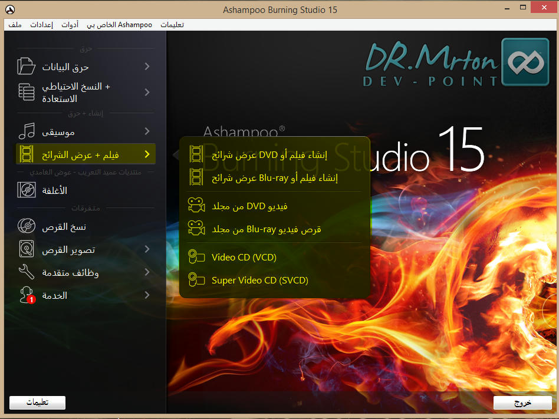The height and width of the screenshot is (419, 559).
Task: Select the تصوير القرص label
Action: coord(68,250)
